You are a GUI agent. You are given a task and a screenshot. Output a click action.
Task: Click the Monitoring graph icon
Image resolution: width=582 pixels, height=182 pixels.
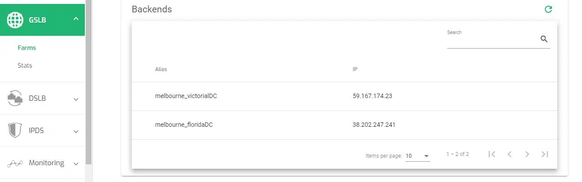click(15, 163)
